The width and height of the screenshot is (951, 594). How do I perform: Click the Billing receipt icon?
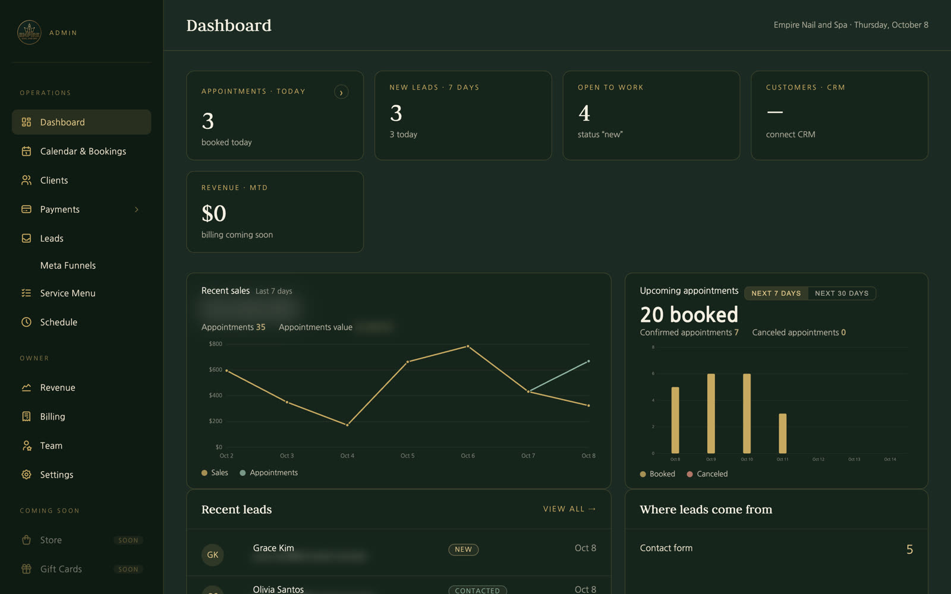coord(26,416)
